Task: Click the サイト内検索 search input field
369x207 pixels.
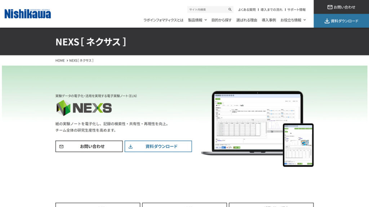Action: point(205,9)
